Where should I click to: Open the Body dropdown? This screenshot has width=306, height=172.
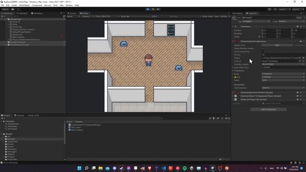(283, 74)
